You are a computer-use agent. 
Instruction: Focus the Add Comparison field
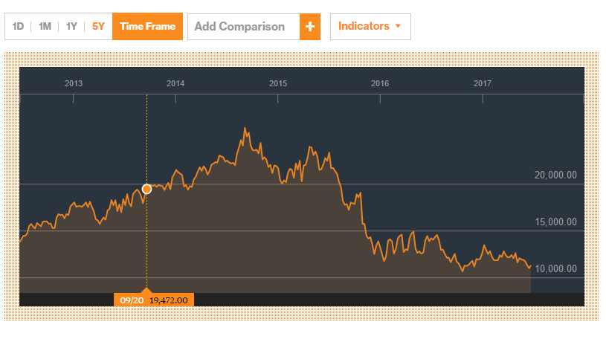[x=243, y=27]
